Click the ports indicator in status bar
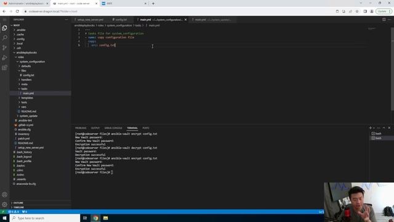The width and height of the screenshot is (394, 222). point(25,212)
